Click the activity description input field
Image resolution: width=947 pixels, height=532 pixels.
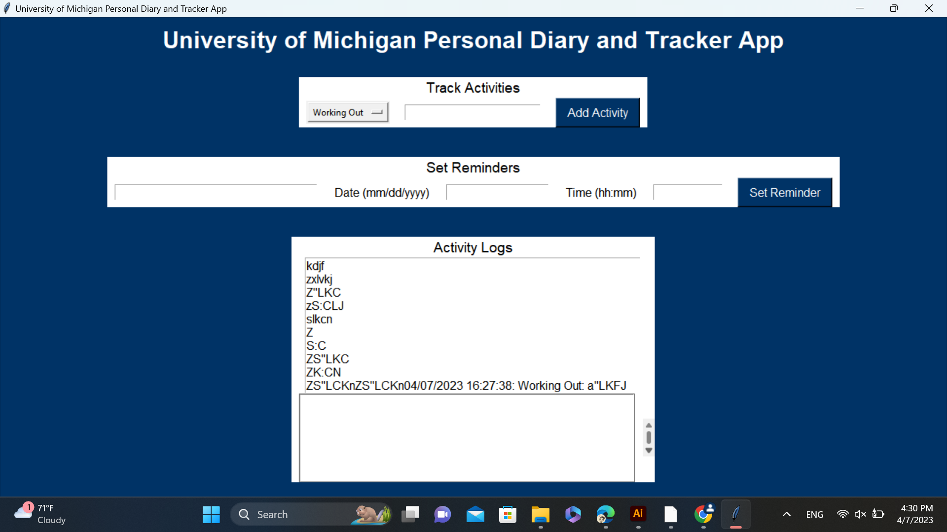pyautogui.click(x=472, y=113)
